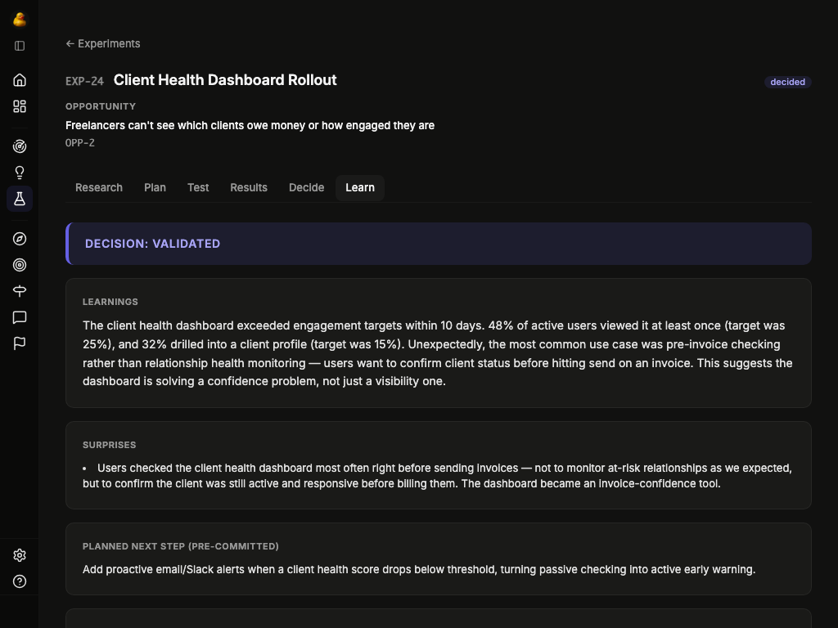The image size is (838, 628).
Task: Go back to Experiments
Action: pyautogui.click(x=103, y=44)
